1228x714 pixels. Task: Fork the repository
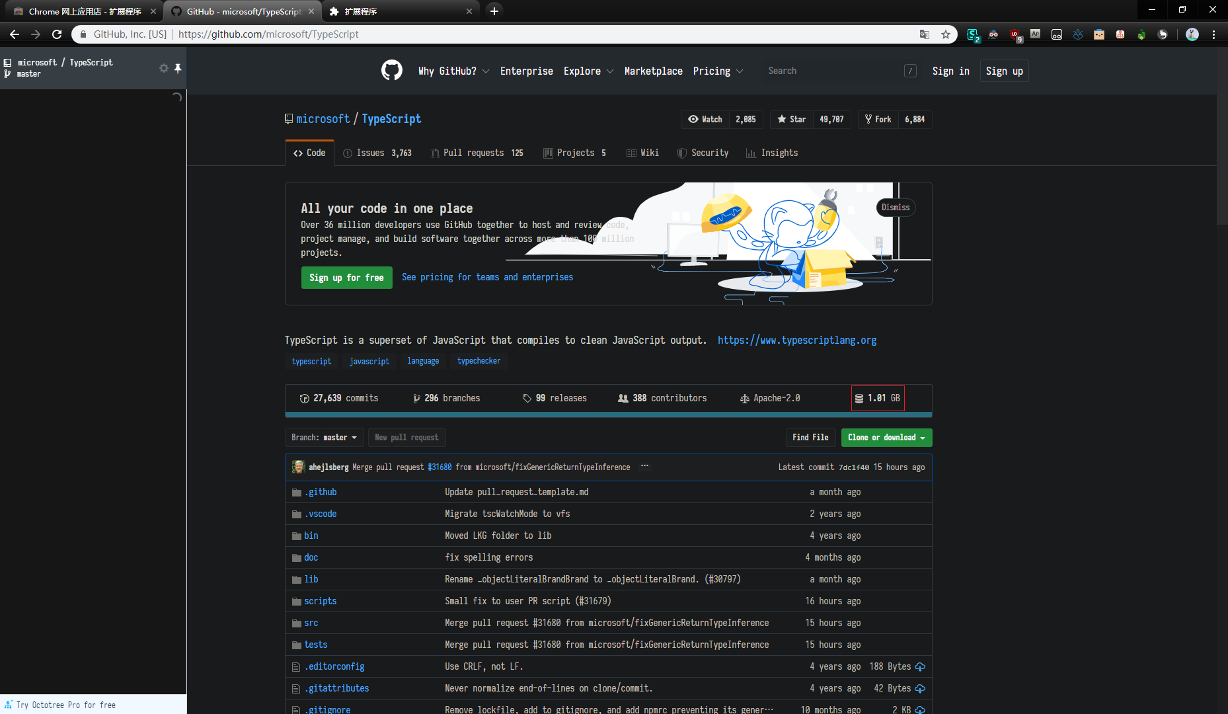(878, 120)
